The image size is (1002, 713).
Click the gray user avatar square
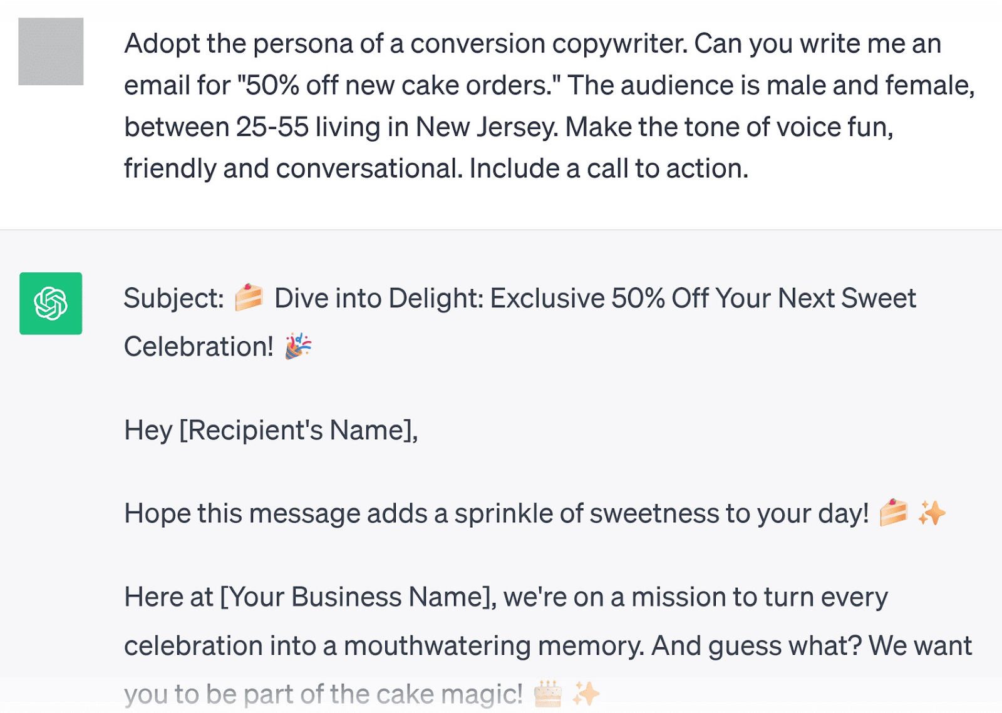51,51
